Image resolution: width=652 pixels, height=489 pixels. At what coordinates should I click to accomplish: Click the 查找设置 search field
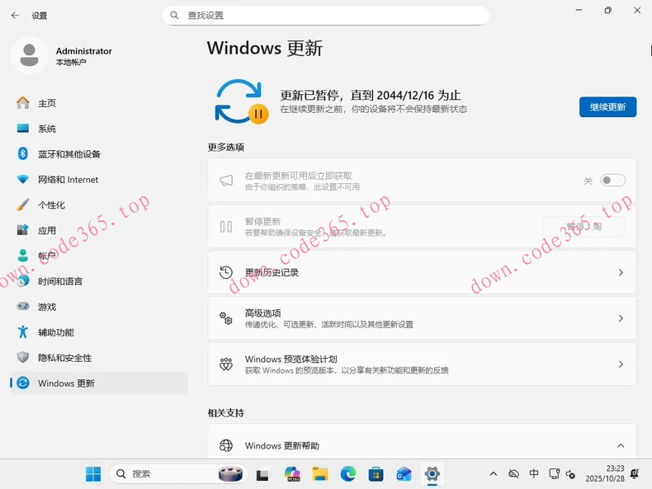pyautogui.click(x=325, y=16)
